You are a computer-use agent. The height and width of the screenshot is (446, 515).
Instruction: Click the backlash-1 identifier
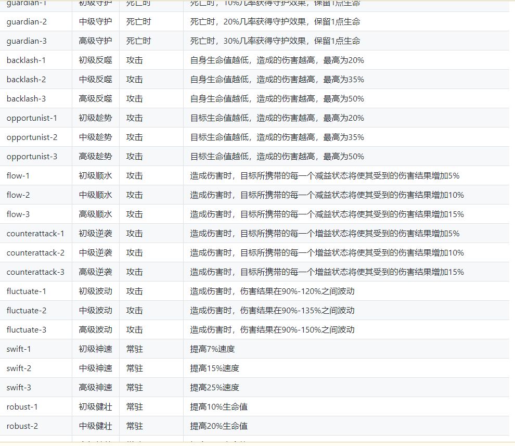pos(26,60)
